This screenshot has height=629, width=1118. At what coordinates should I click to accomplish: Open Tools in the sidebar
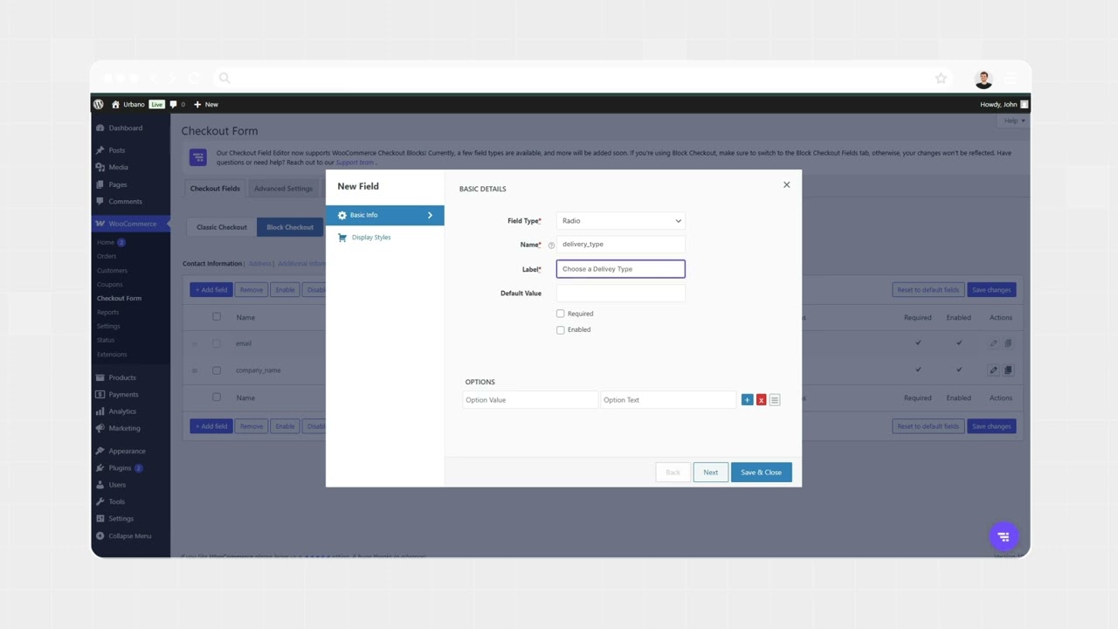(x=116, y=501)
